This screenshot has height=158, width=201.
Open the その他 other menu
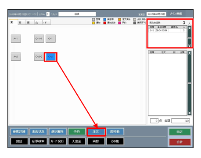pyautogui.click(x=115, y=141)
